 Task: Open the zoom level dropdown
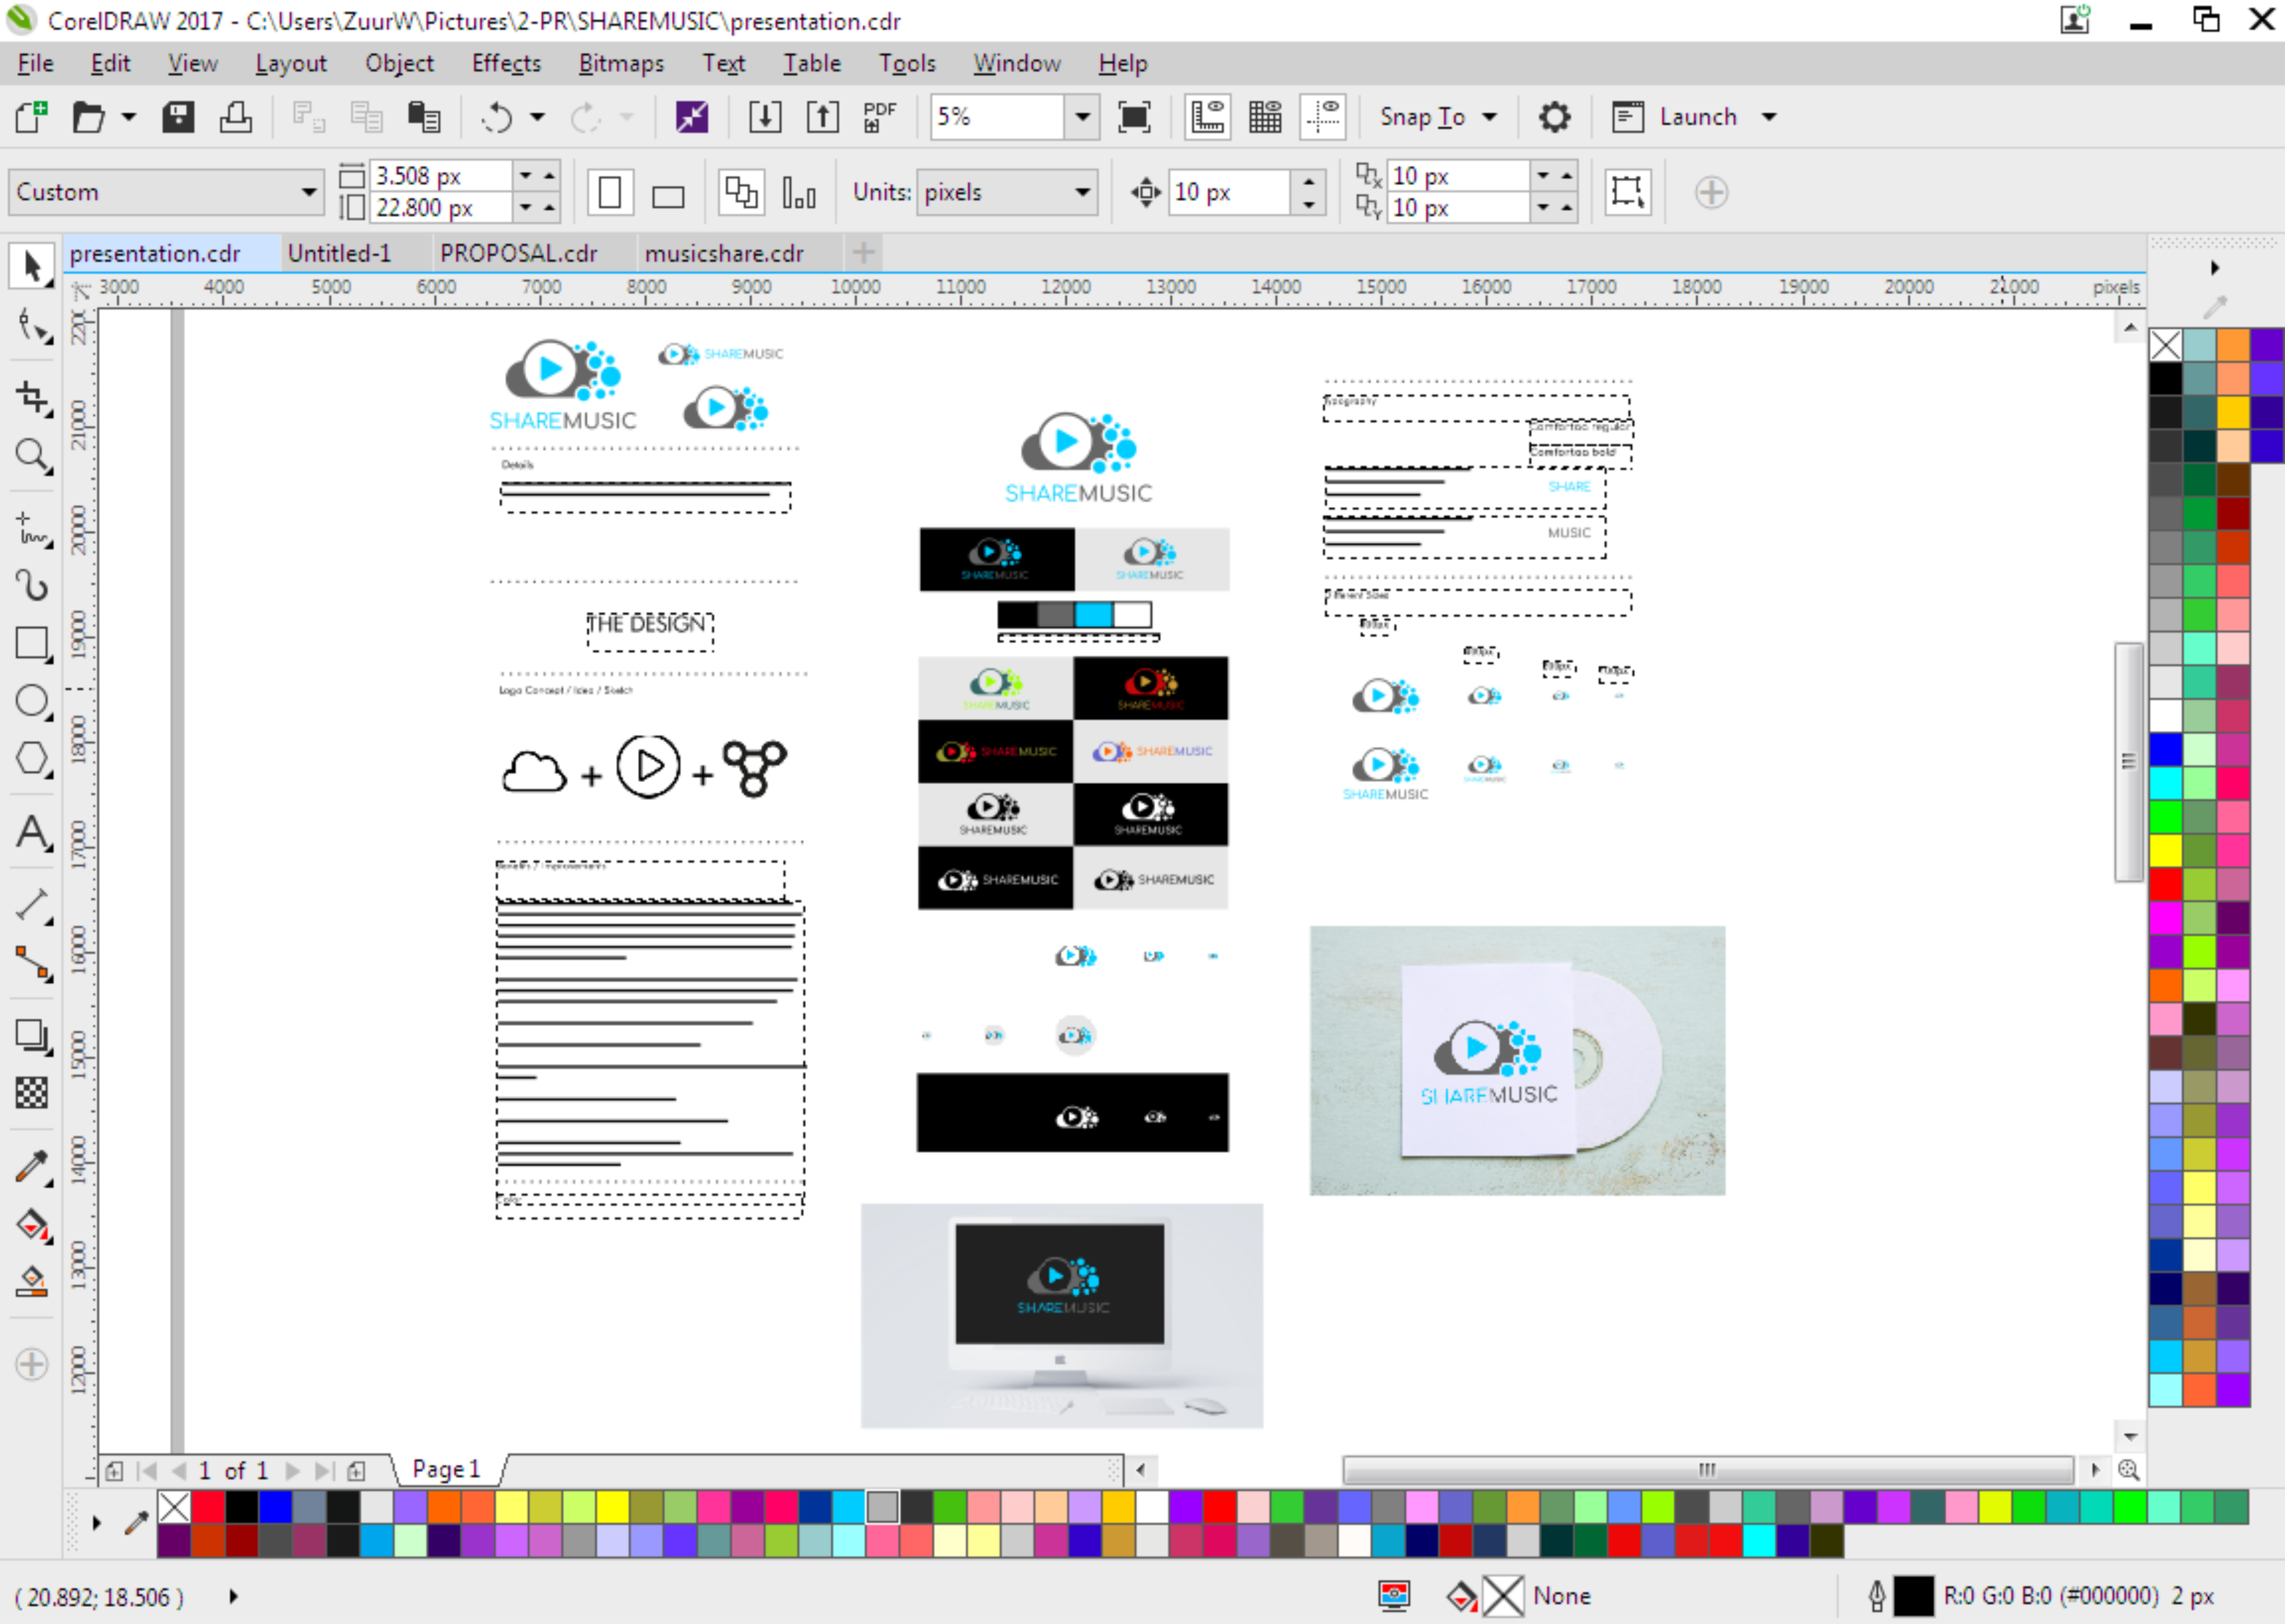coord(1082,117)
